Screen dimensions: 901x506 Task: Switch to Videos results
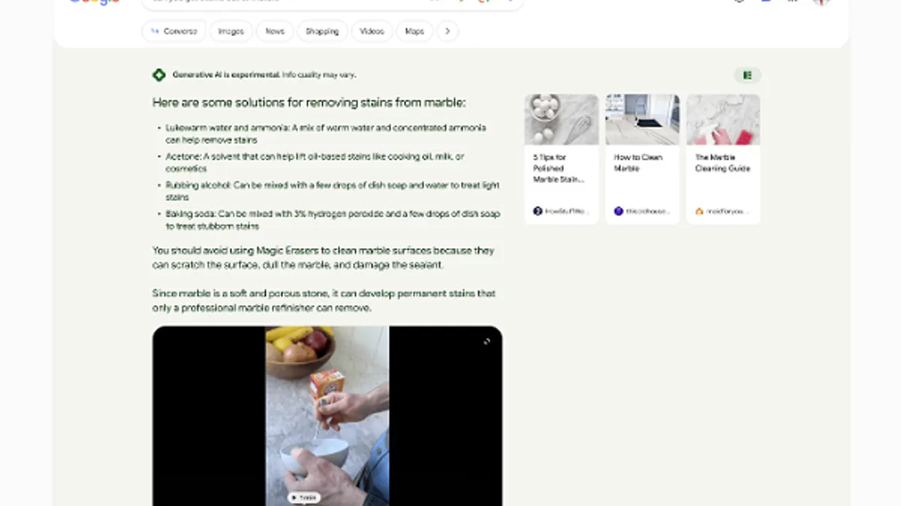[372, 31]
